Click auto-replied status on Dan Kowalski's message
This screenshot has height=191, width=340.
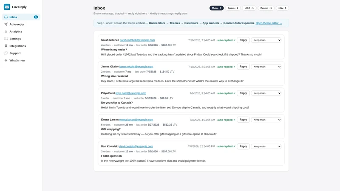pyautogui.click(x=226, y=146)
